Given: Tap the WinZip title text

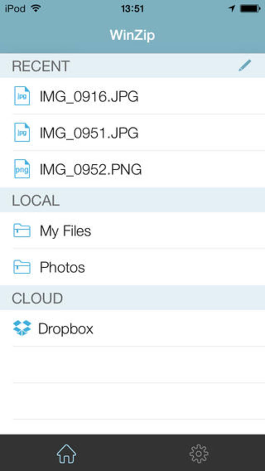Looking at the screenshot, I should click(132, 35).
